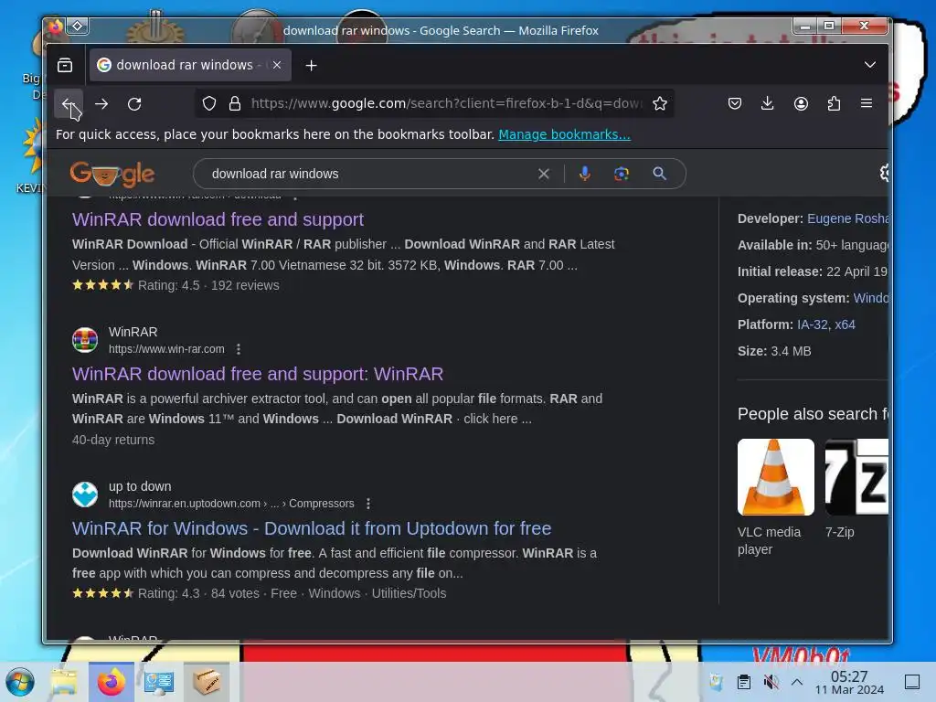This screenshot has height=702, width=936.
Task: Open the Downloads panel
Action: 768,104
